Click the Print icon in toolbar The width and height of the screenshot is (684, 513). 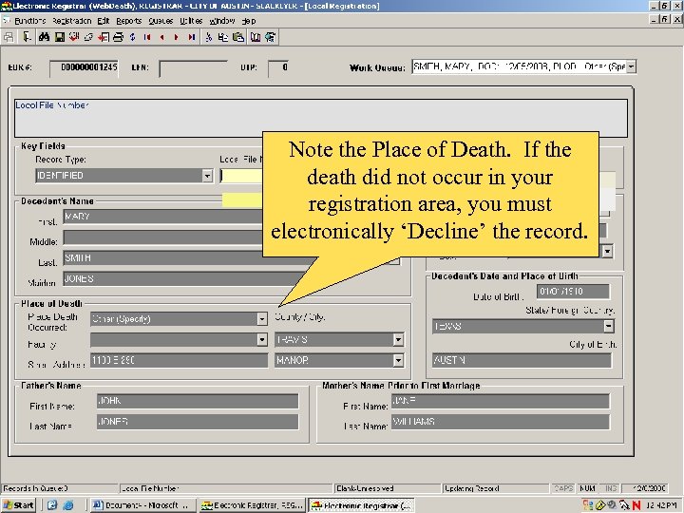[x=118, y=37]
